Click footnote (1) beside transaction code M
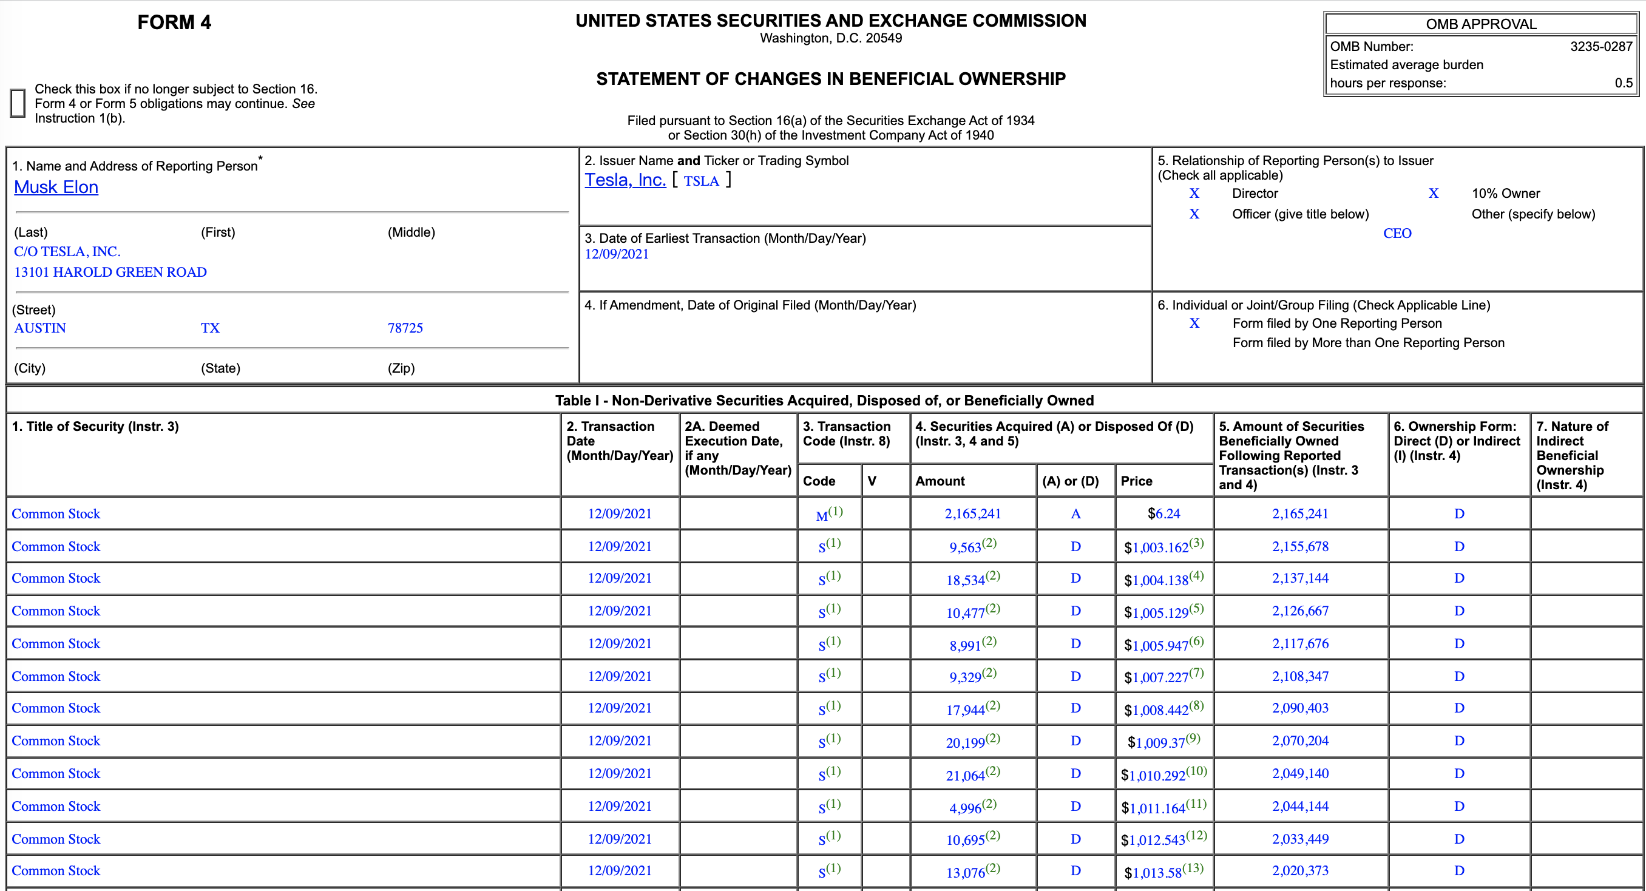The image size is (1646, 891). [x=836, y=511]
